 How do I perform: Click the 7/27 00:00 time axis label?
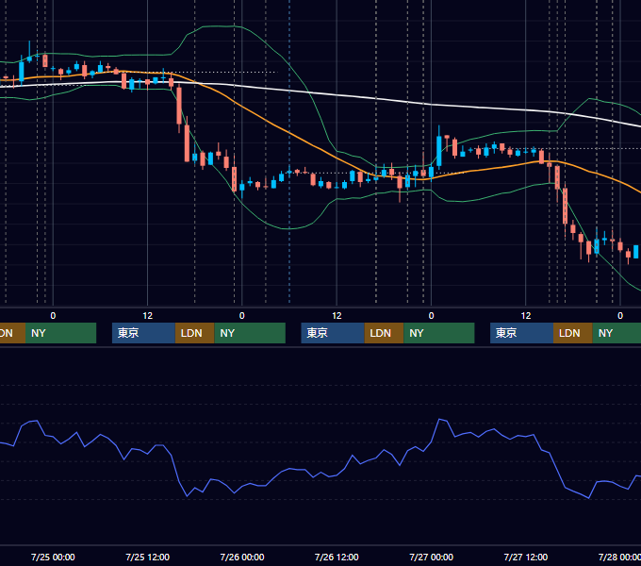[x=432, y=557]
